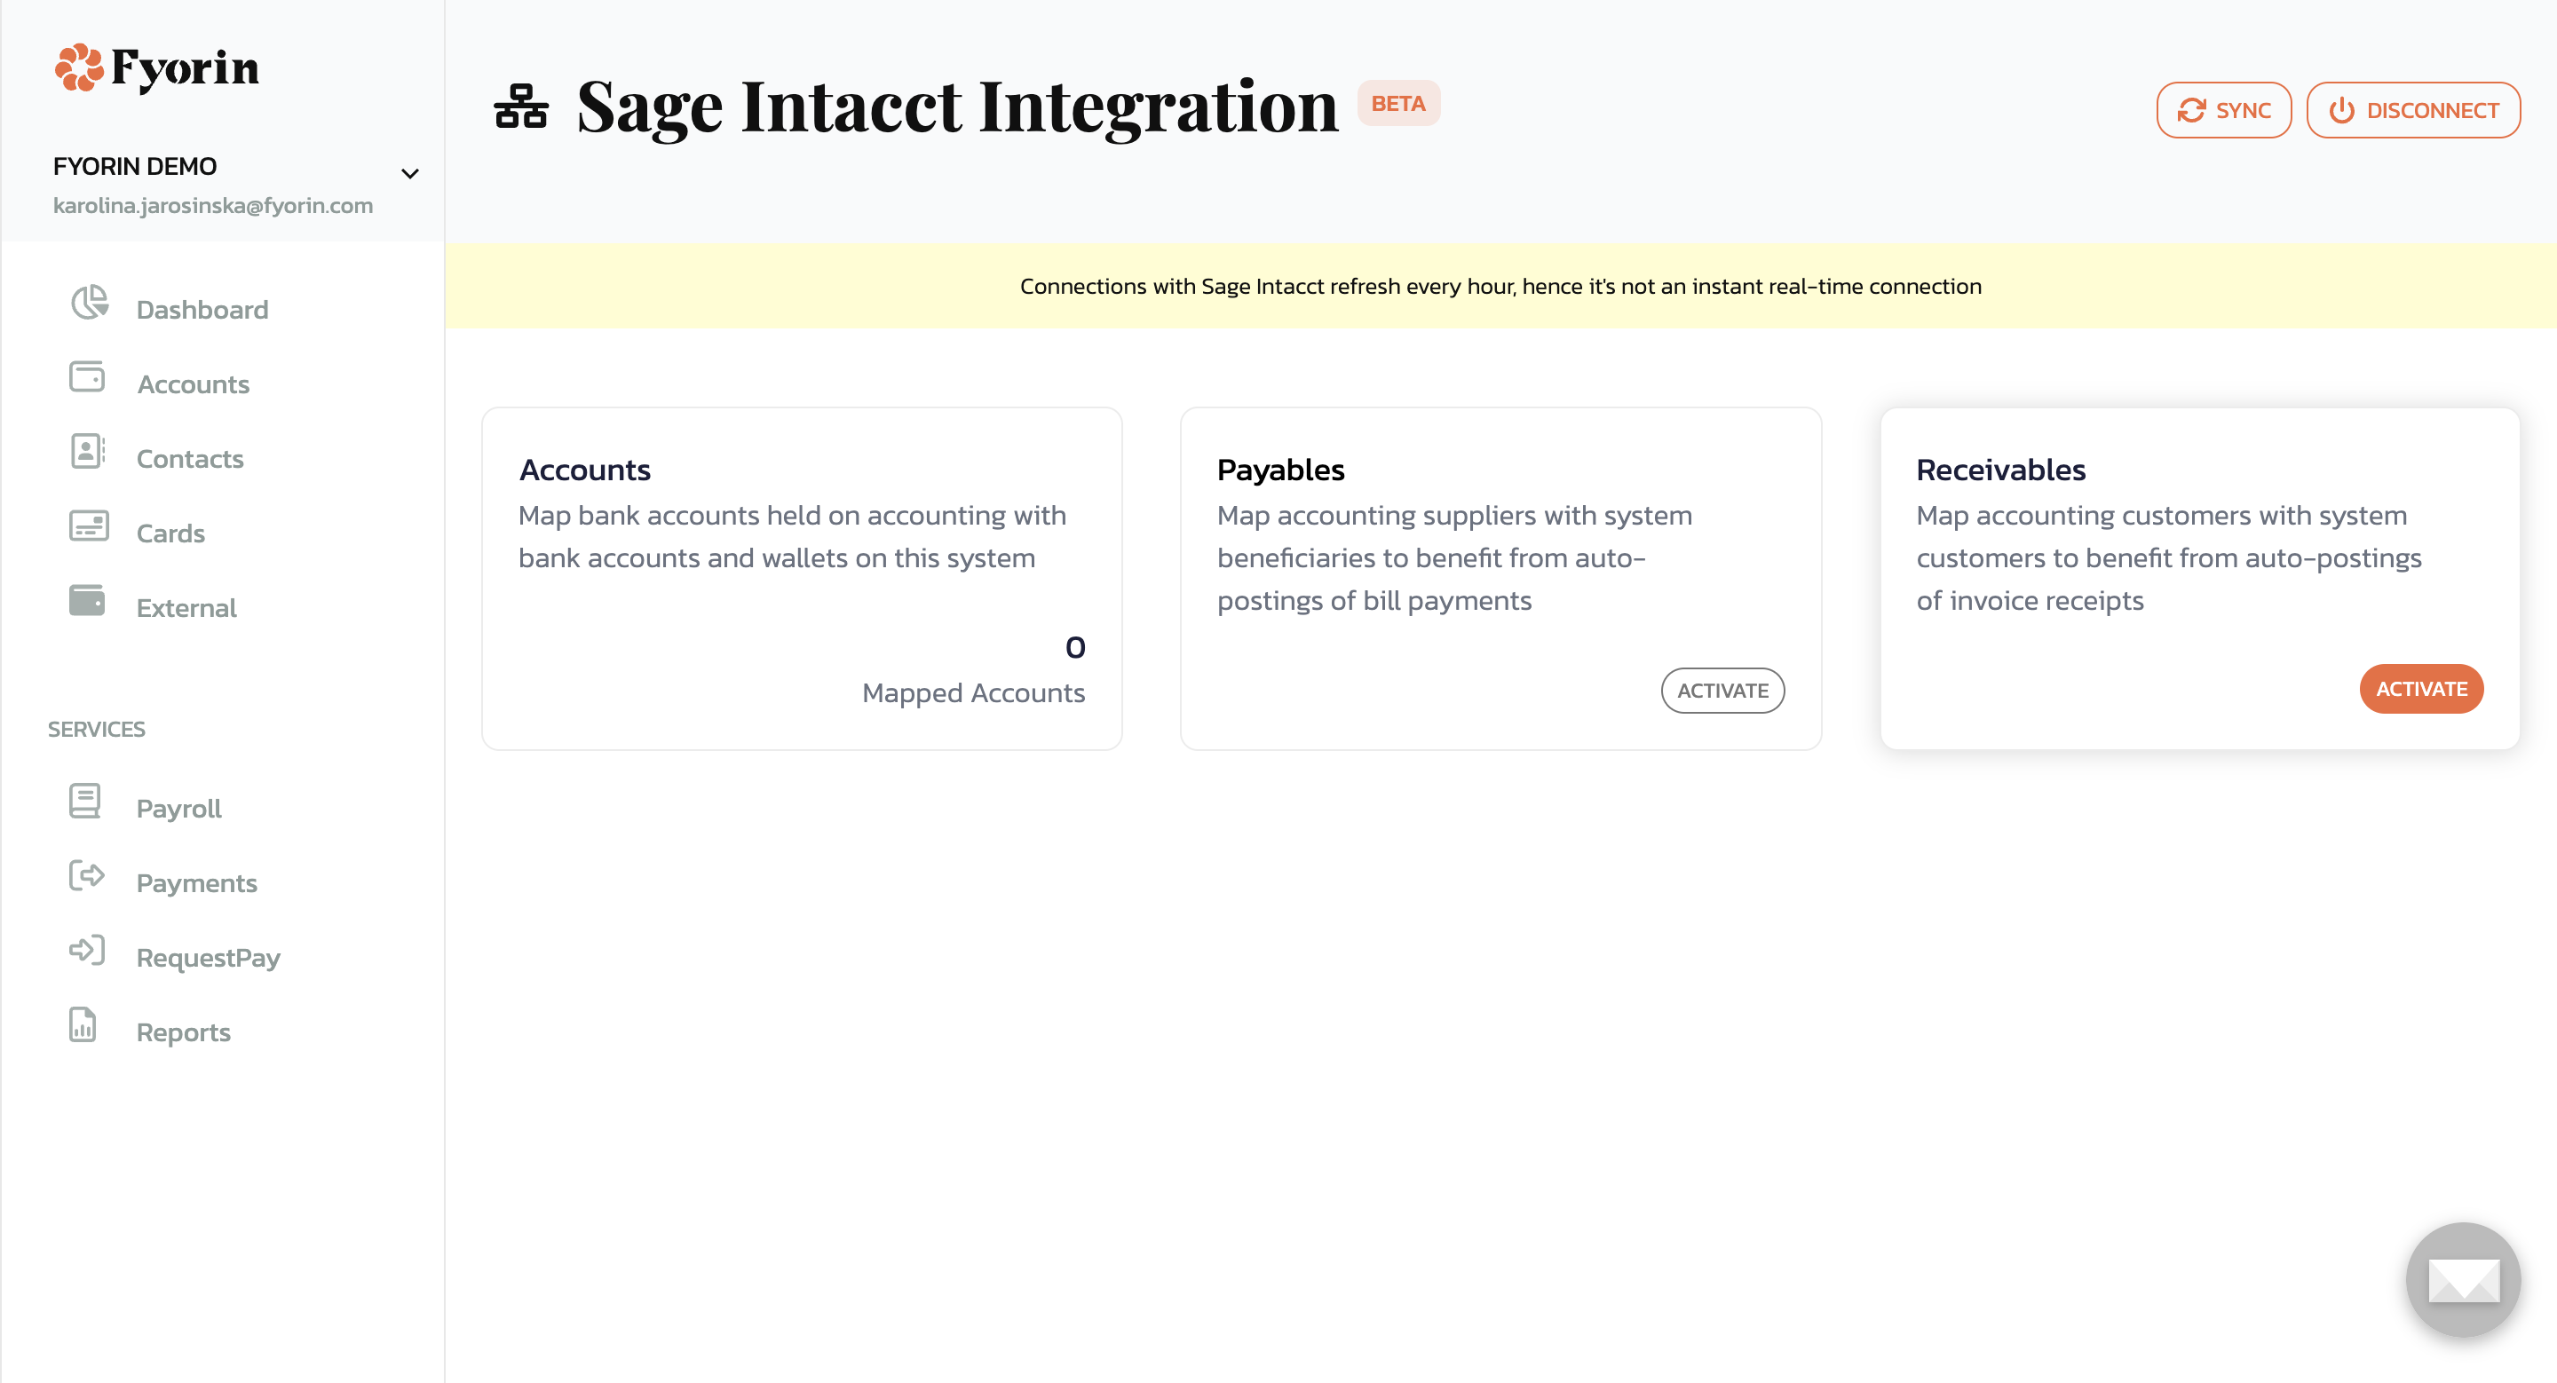Click the 0 mapped accounts count
The height and width of the screenshot is (1383, 2557).
click(x=1075, y=647)
